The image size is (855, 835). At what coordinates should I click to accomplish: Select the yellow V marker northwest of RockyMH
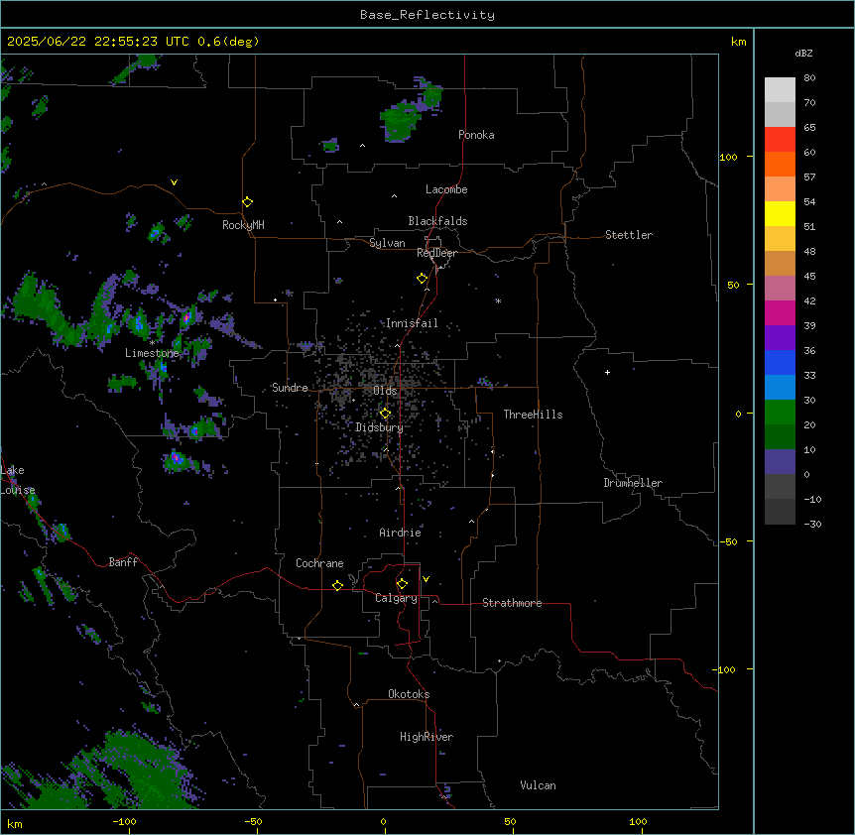coord(174,182)
